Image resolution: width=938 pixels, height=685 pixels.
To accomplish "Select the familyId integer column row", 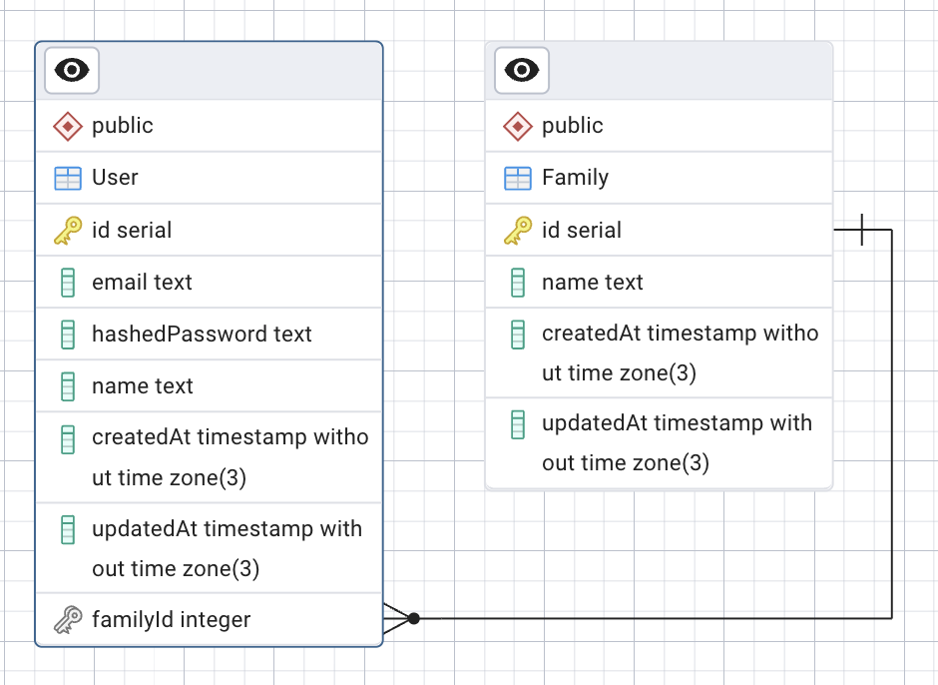I will point(210,620).
